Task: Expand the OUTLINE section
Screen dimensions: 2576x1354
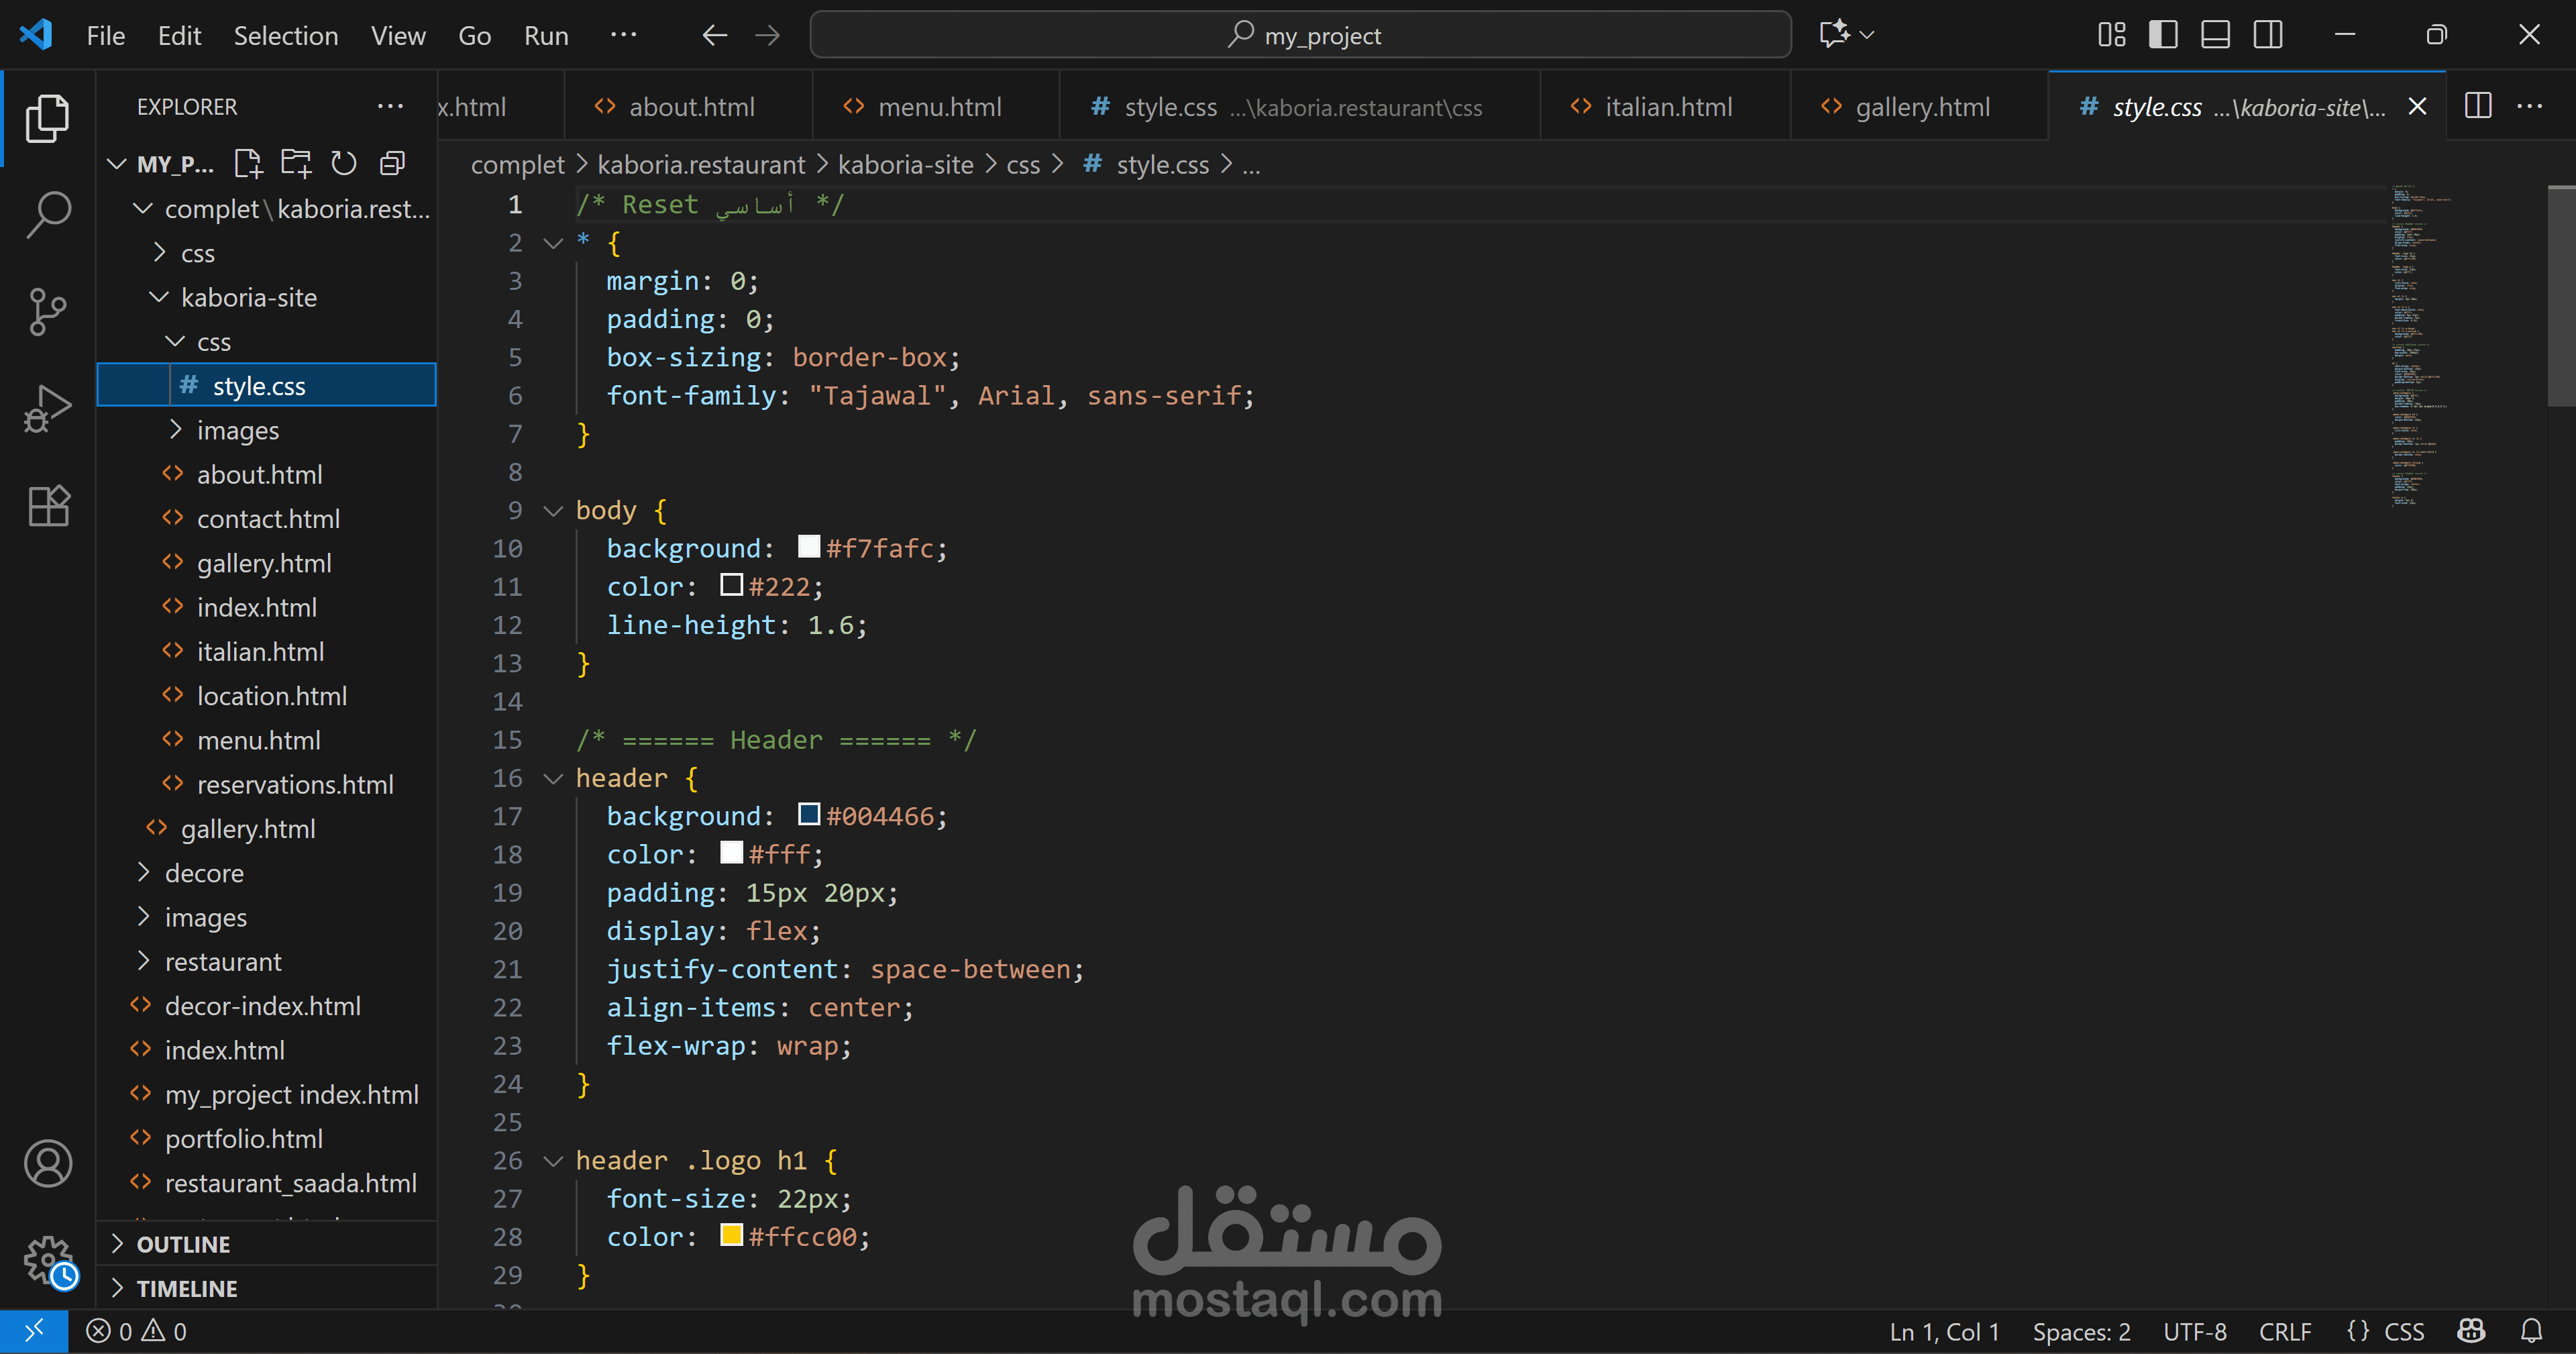Action: click(183, 1244)
